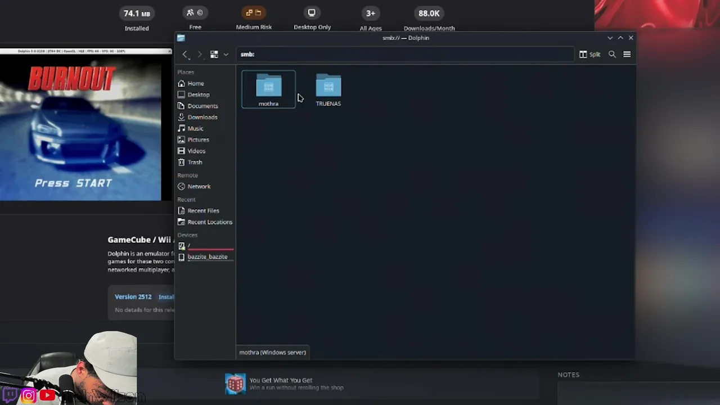Image resolution: width=720 pixels, height=405 pixels.
Task: Open the bazzite_bazzite device
Action: [205, 256]
